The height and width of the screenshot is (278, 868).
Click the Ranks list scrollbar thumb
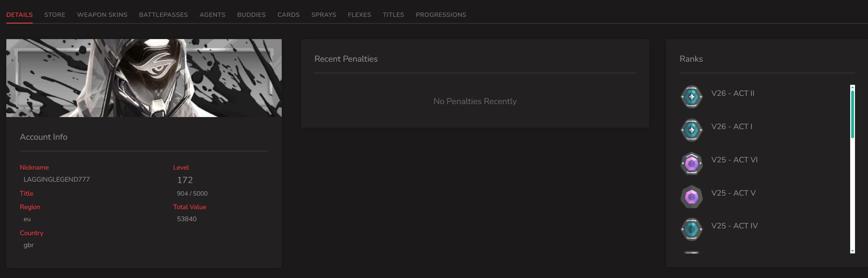coord(853,114)
